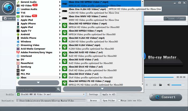The image size is (188, 111).
Task: Open the snapshot folder icon
Action: [x=160, y=85]
